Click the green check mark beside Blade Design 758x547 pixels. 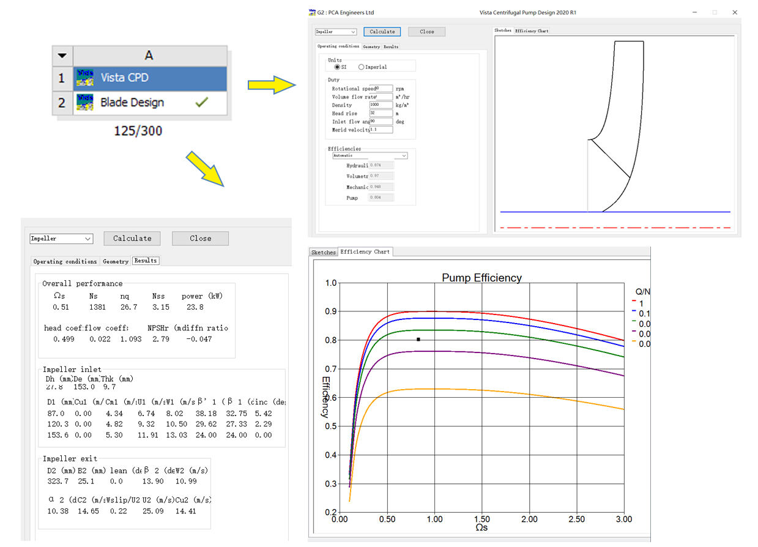pos(201,102)
